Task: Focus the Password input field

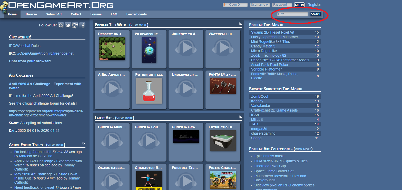Action: point(282,5)
